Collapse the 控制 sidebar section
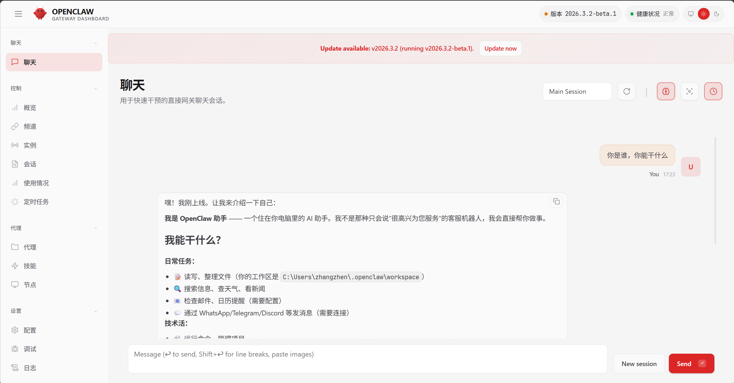 (95, 89)
